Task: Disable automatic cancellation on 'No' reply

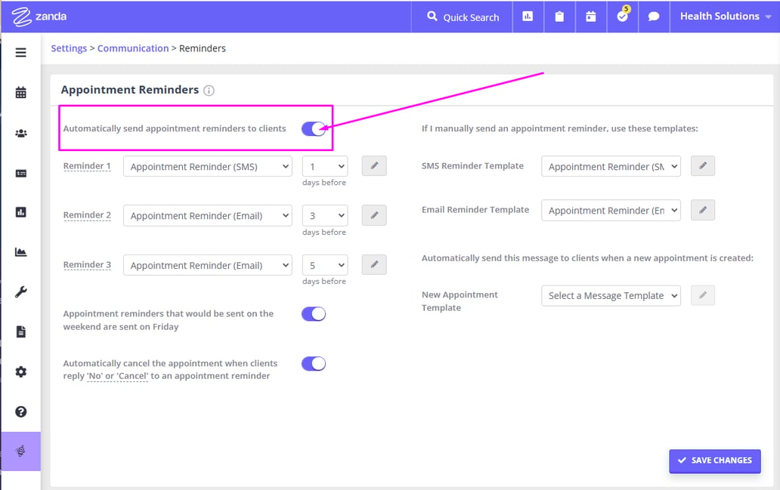Action: [313, 363]
